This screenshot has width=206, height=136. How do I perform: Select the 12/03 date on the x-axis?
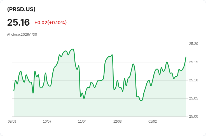117,122
